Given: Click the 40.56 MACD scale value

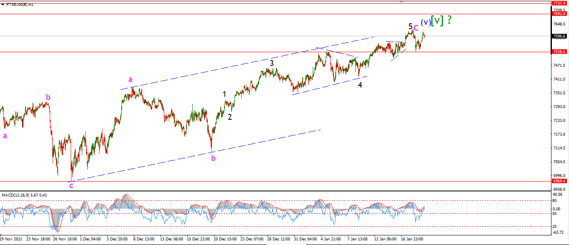Looking at the screenshot, I should point(558,194).
